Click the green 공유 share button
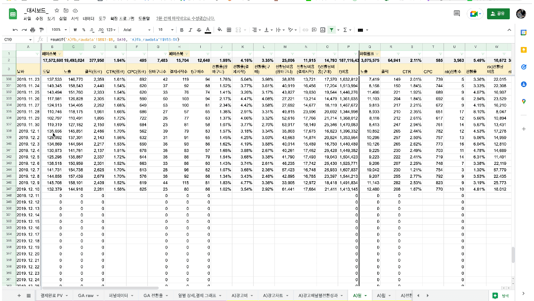The image size is (534, 301). coord(498,14)
